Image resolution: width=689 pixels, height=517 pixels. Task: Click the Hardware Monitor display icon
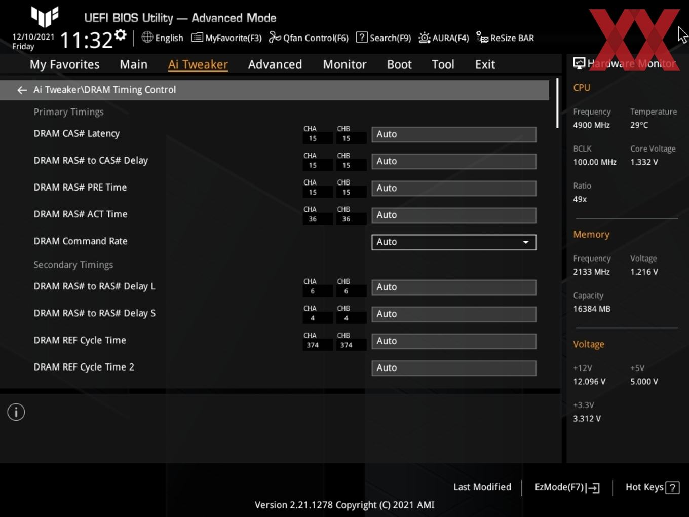[579, 63]
